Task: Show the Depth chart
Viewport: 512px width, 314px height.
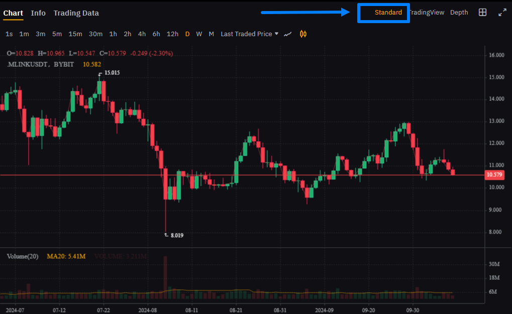Action: (x=459, y=13)
